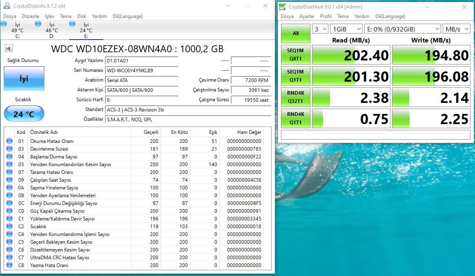This screenshot has width=475, height=276.
Task: Open Disk menu in CrystalDiskInfo
Action: point(82,16)
